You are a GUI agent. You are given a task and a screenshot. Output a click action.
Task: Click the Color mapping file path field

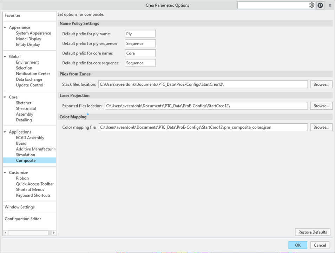(203, 127)
